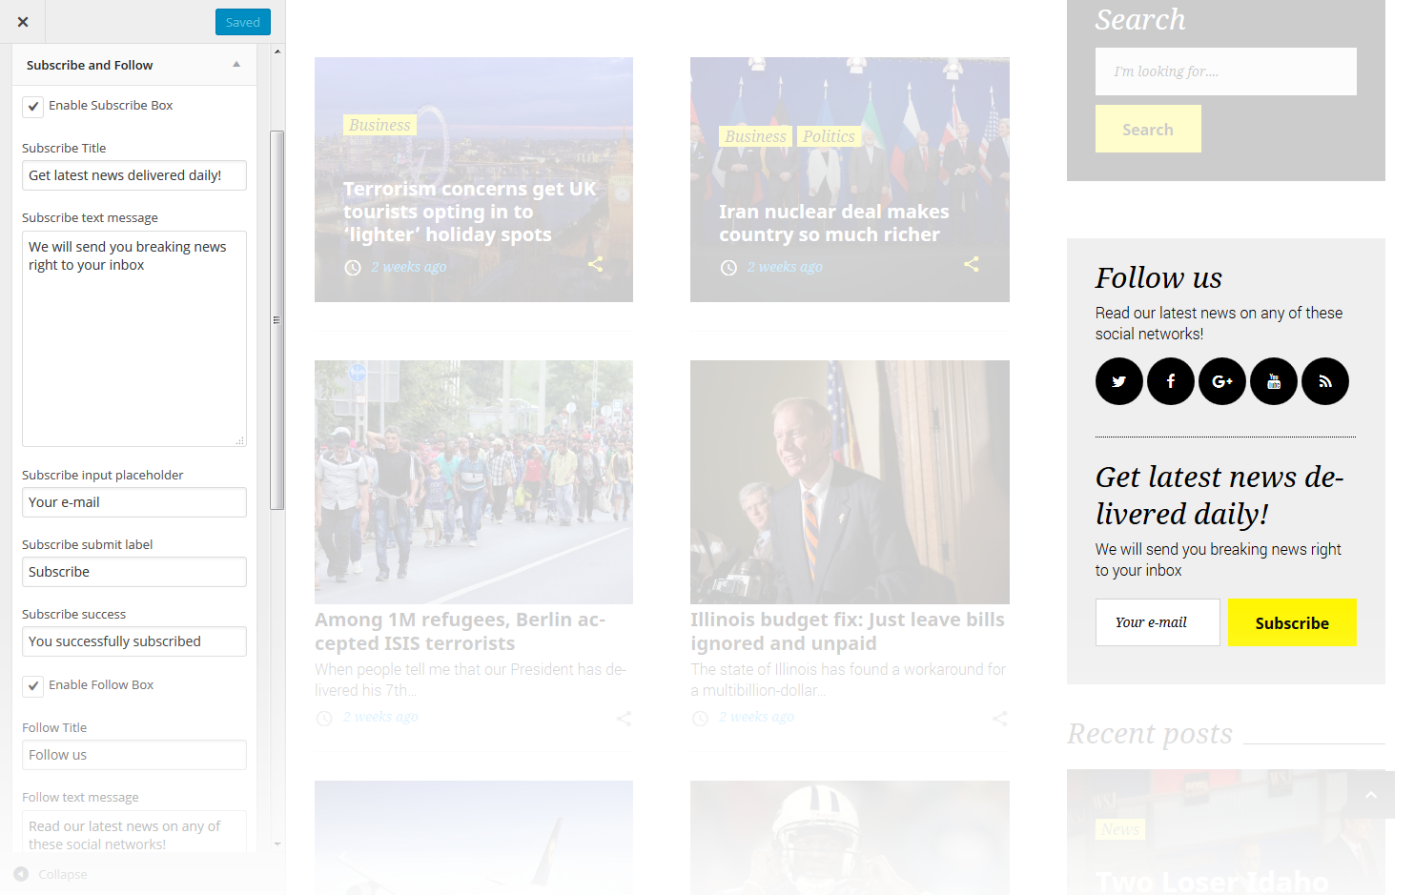Click the RSS feed icon
Viewport: 1414px width, 895px height.
[x=1324, y=381]
